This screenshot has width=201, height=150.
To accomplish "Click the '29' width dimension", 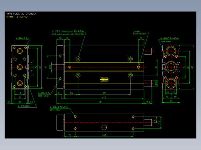I will coord(20,102).
